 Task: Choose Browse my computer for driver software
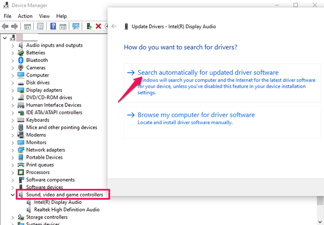click(x=222, y=122)
